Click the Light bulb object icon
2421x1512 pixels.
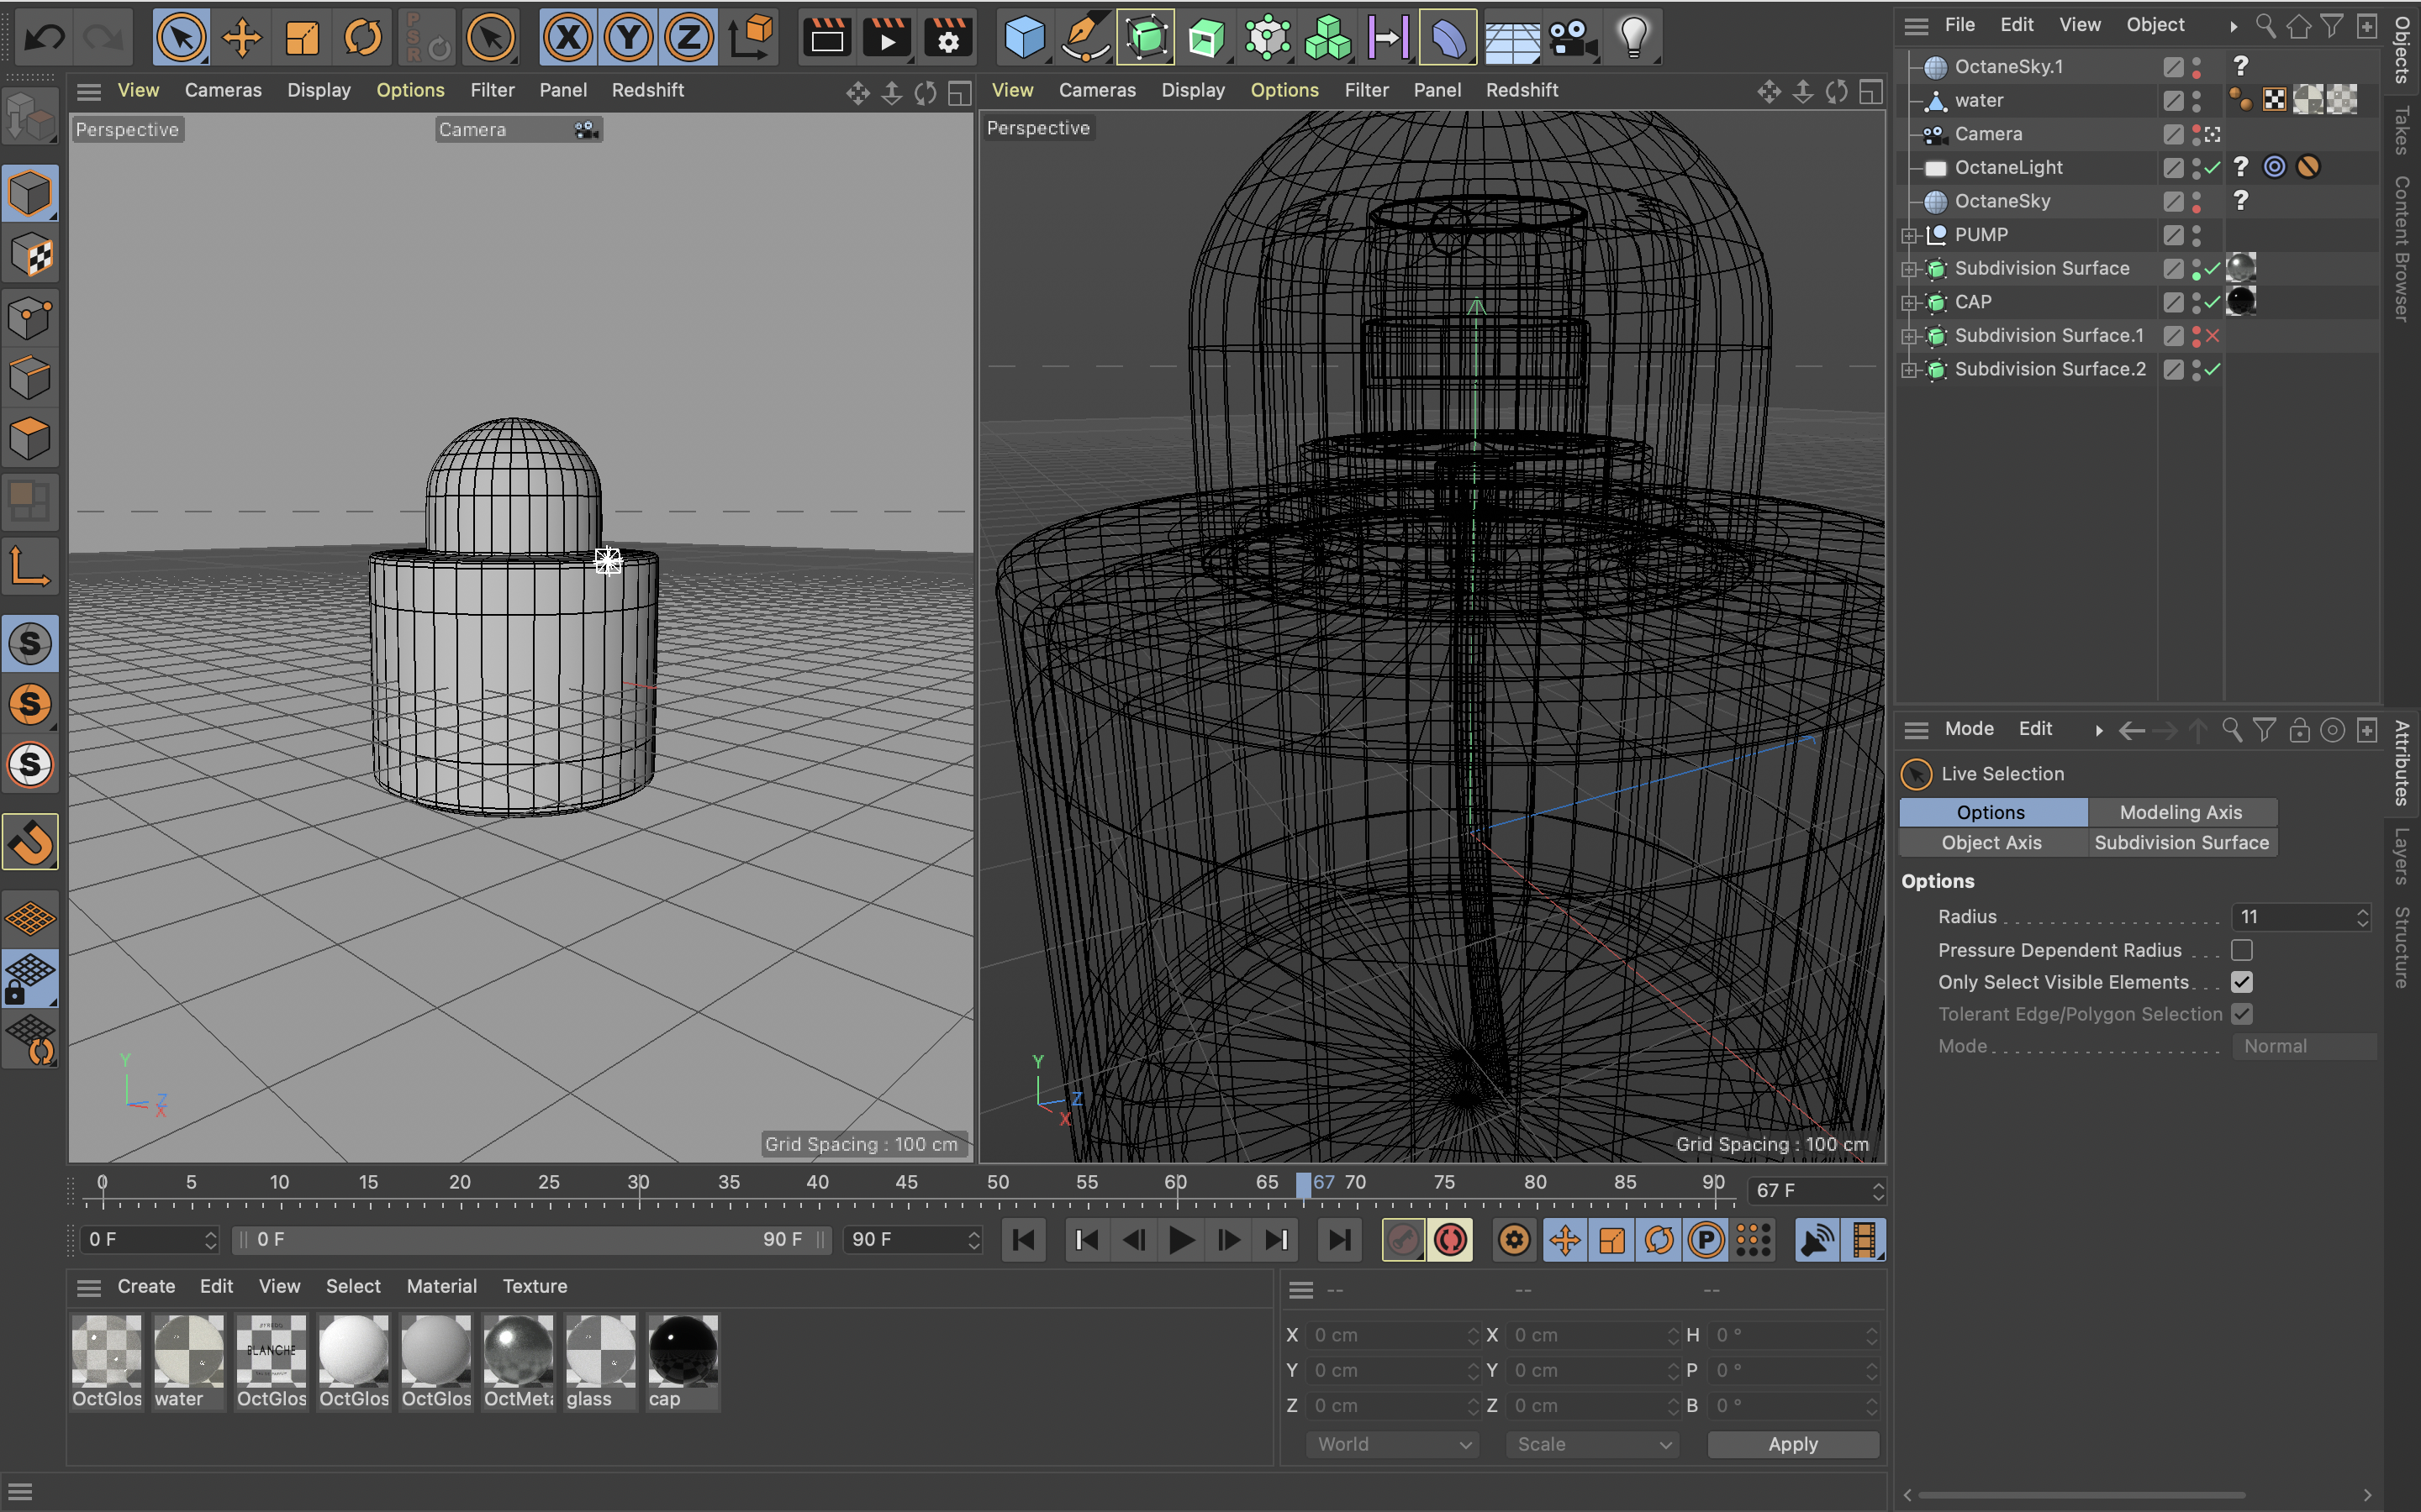1632,38
